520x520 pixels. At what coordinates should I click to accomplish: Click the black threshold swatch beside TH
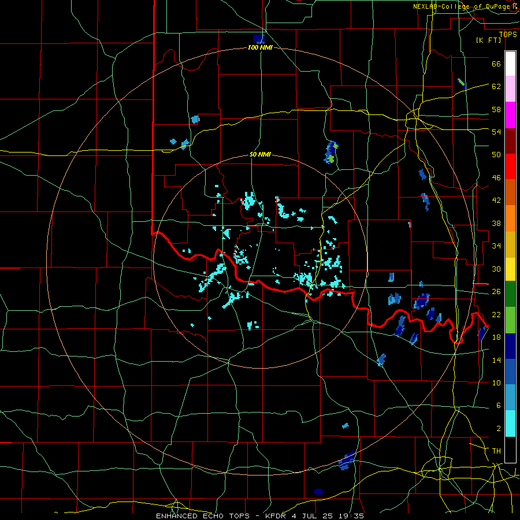click(x=510, y=450)
